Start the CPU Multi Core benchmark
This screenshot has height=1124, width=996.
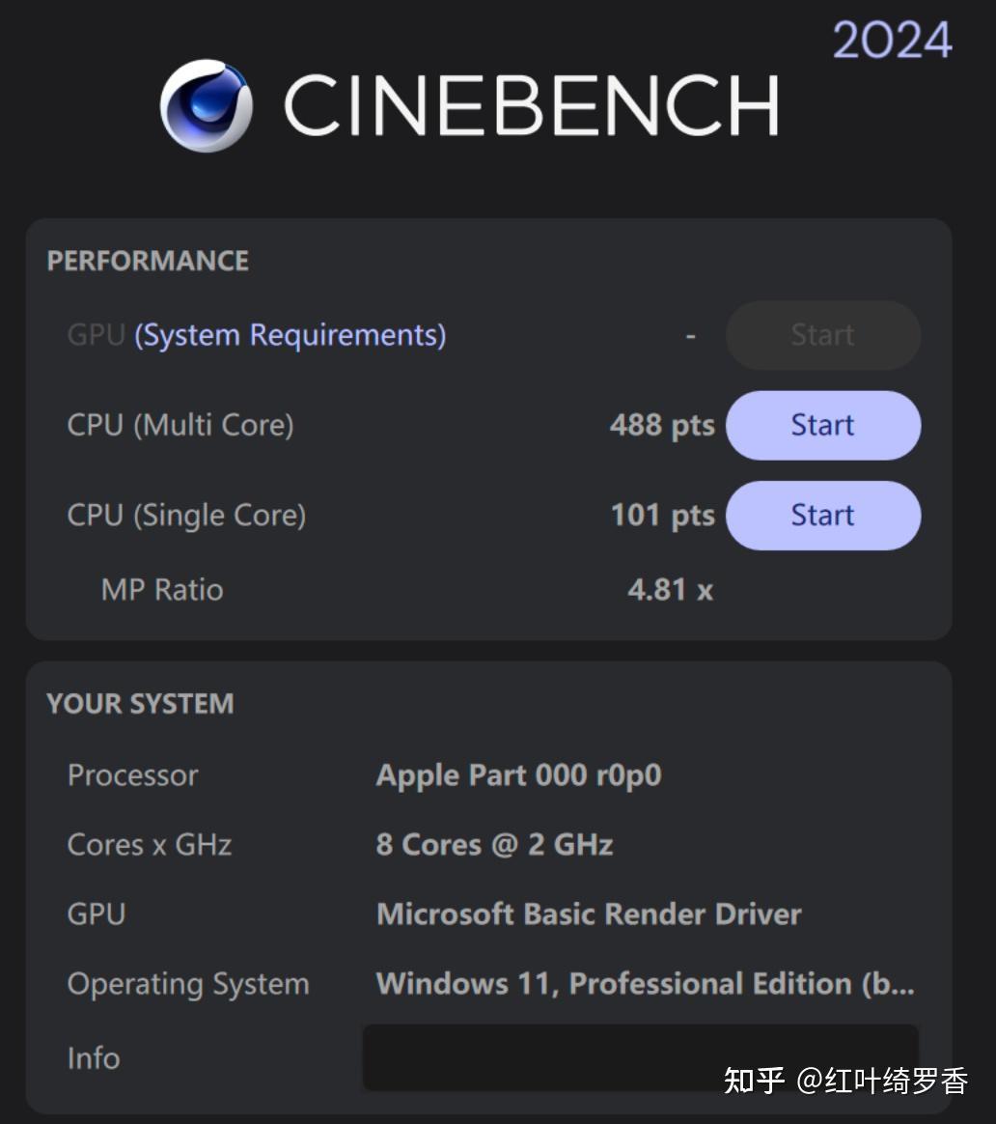pos(822,425)
